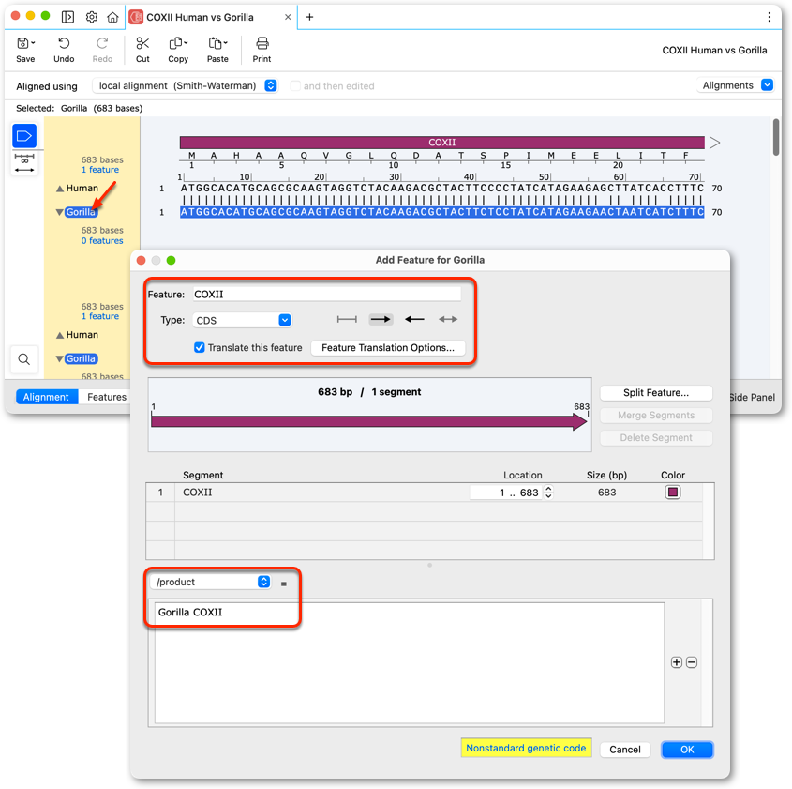Click the Redo toolbar icon
792x789 pixels.
(102, 43)
